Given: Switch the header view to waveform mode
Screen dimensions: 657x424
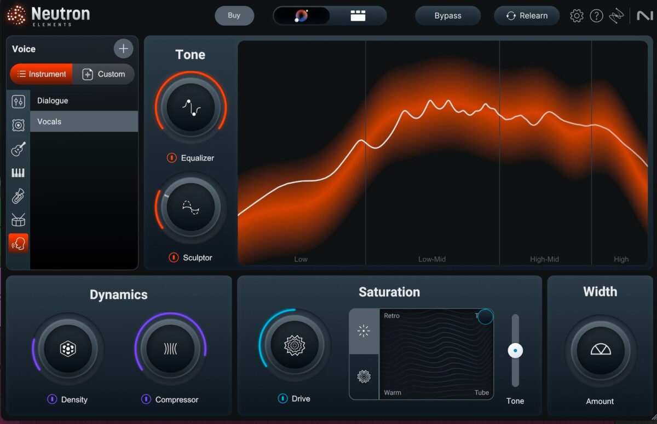Looking at the screenshot, I should click(359, 15).
